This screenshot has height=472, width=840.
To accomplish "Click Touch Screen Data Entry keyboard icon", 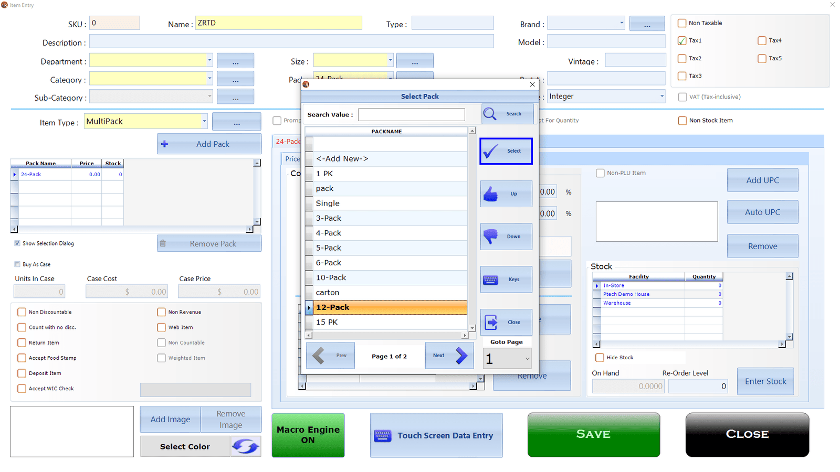I will [383, 436].
